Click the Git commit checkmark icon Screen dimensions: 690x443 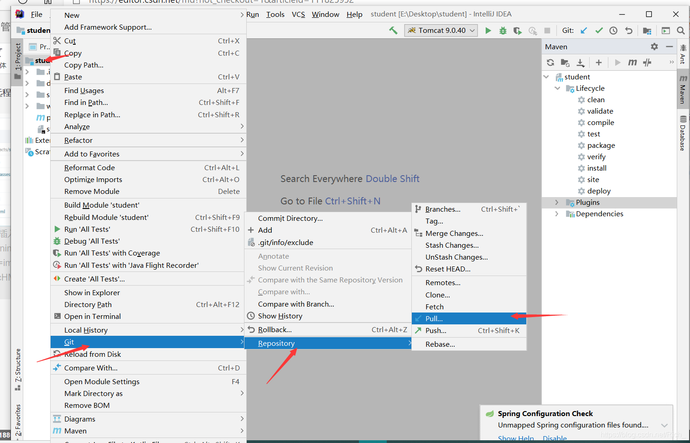pos(599,31)
